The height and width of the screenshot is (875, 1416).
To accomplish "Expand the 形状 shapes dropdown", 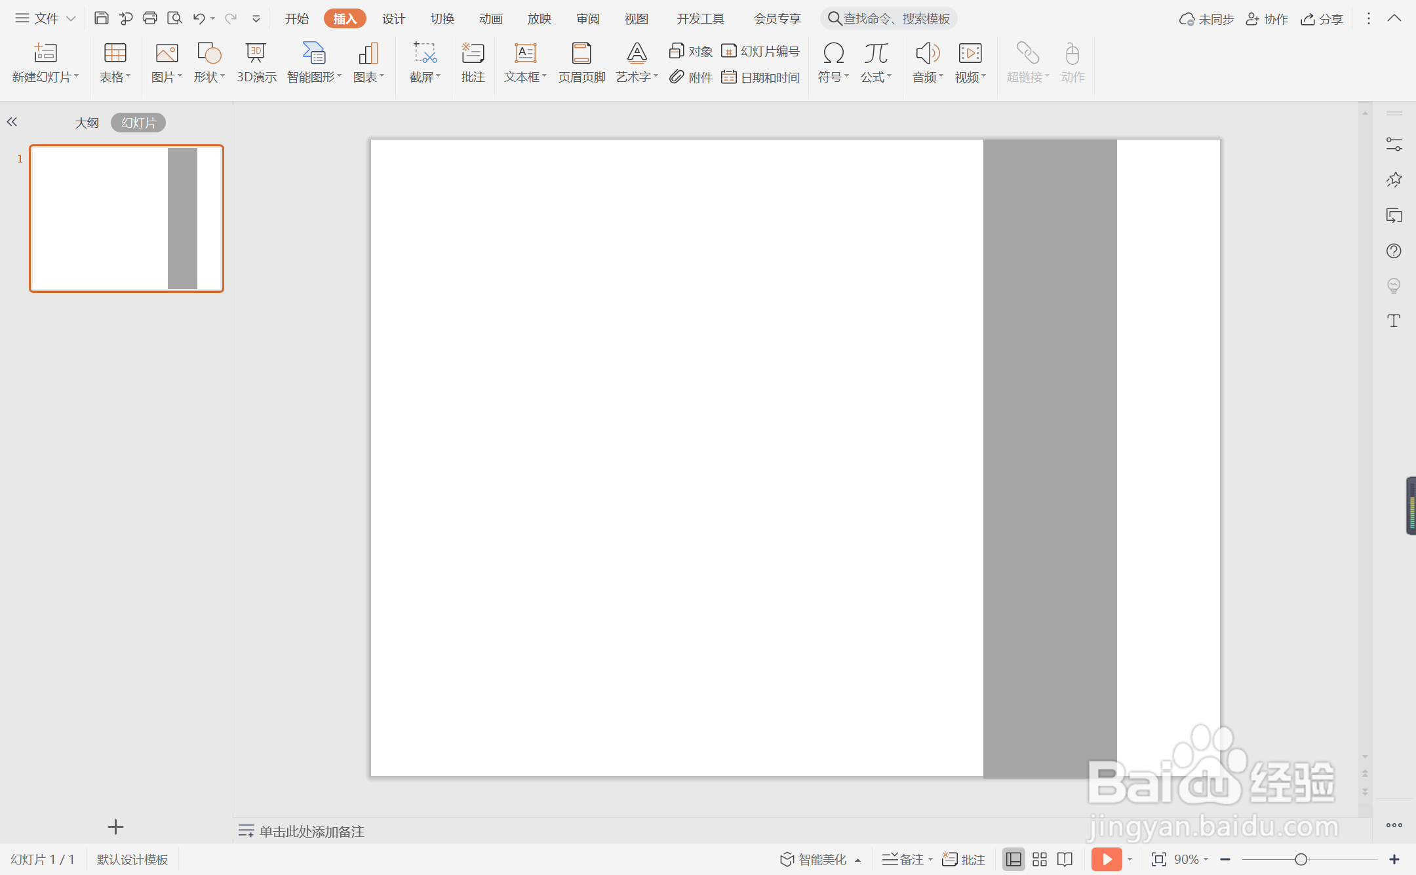I will pos(210,77).
